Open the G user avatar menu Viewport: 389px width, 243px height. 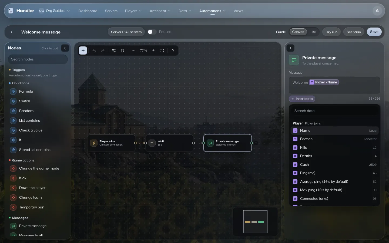377,11
